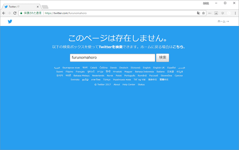Open a new tab next to the Twitter tab
Image resolution: width=239 pixels, height=150 pixels.
coord(45,7)
